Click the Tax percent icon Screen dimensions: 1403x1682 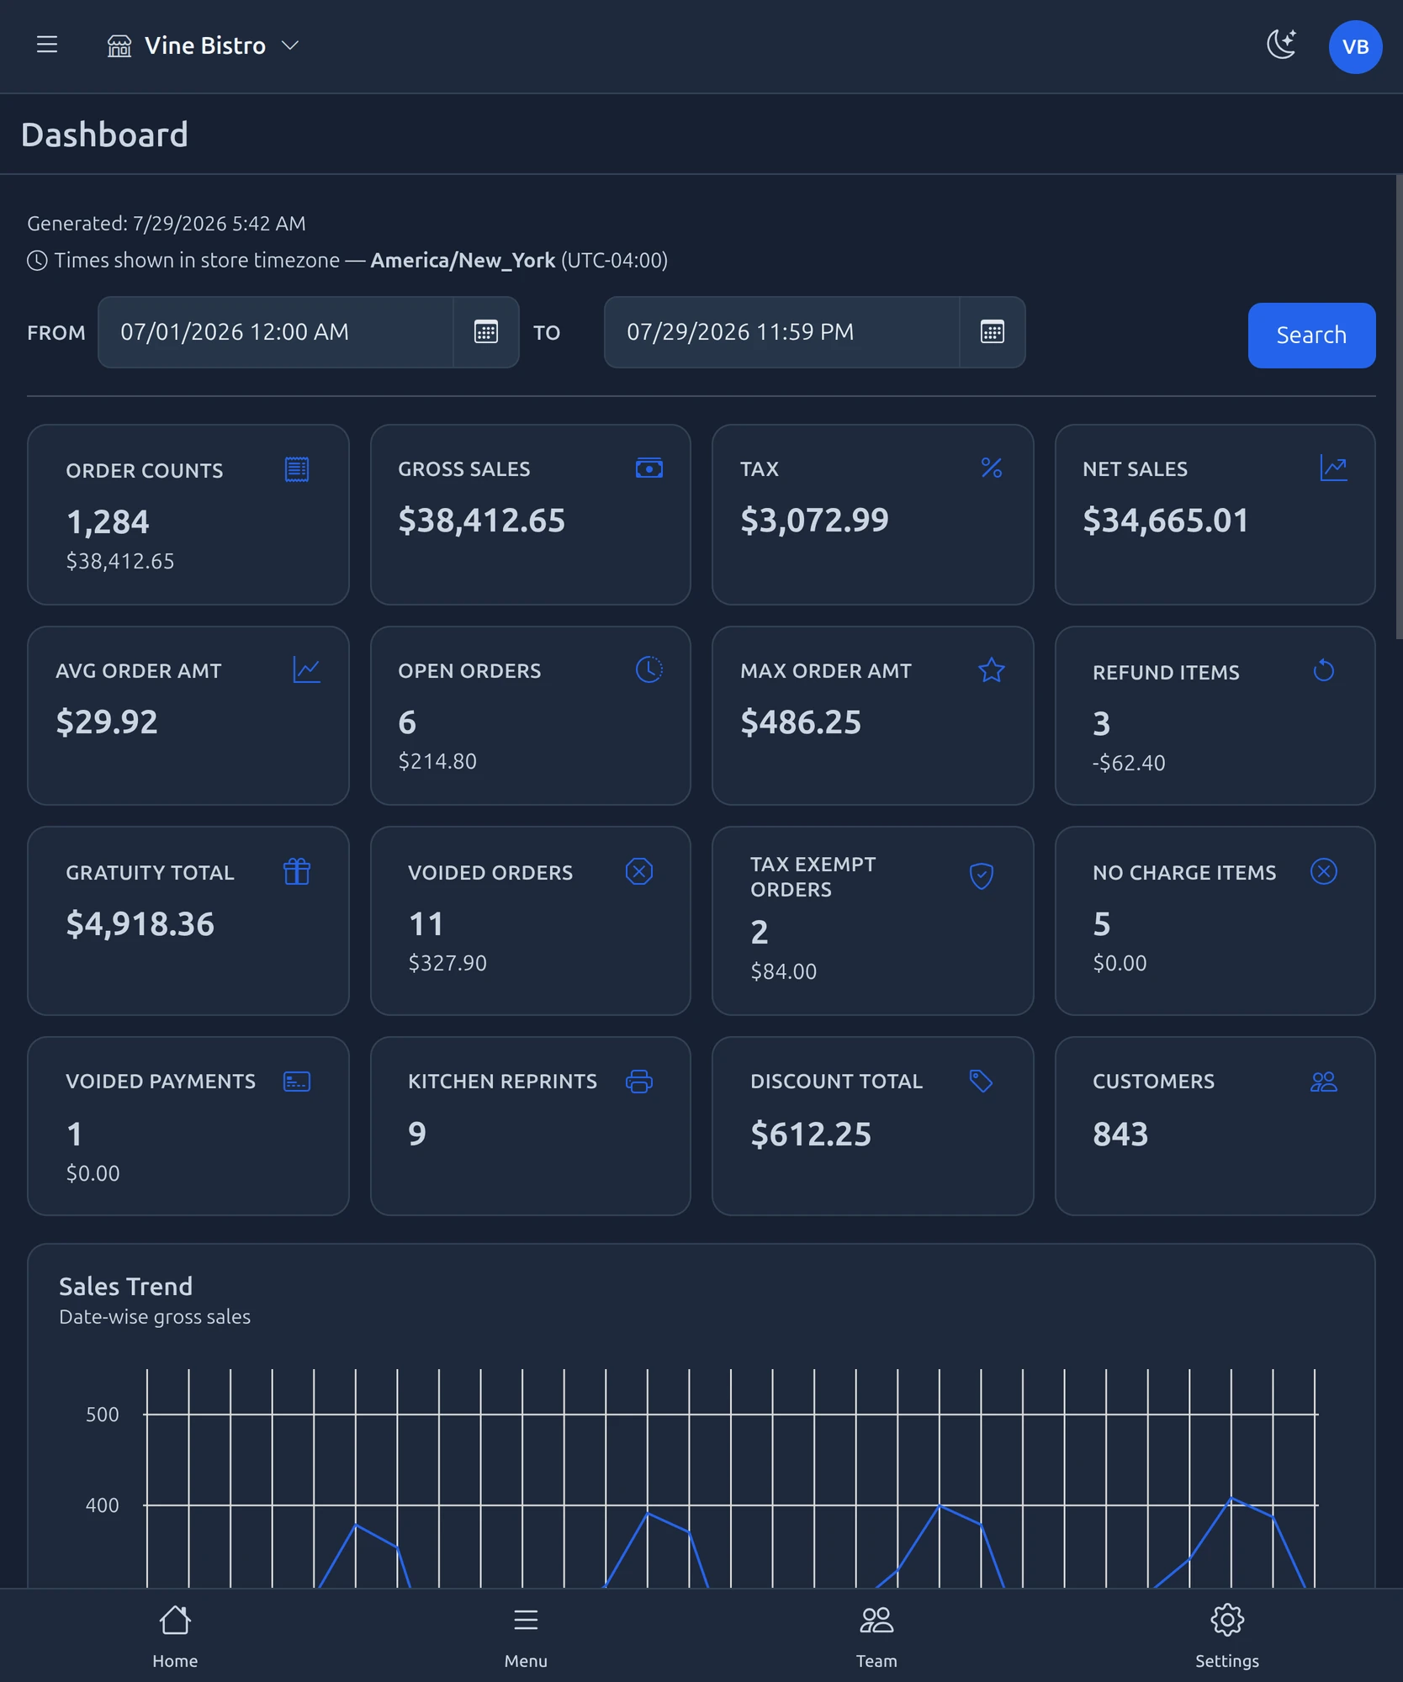pos(992,468)
